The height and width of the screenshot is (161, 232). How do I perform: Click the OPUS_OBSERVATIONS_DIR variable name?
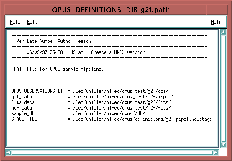[x=38, y=91]
